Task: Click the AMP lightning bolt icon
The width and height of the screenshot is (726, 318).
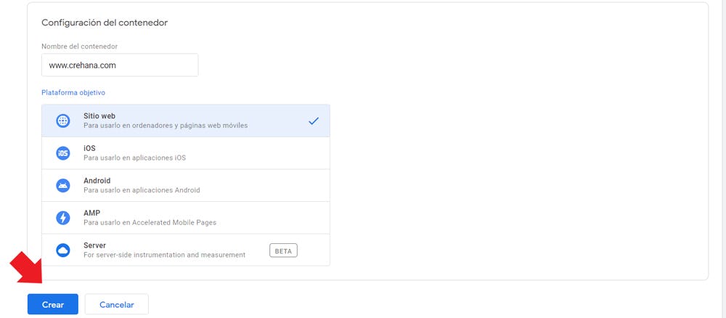Action: [63, 218]
